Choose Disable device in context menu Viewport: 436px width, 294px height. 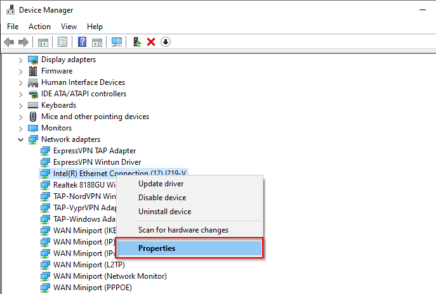click(162, 198)
